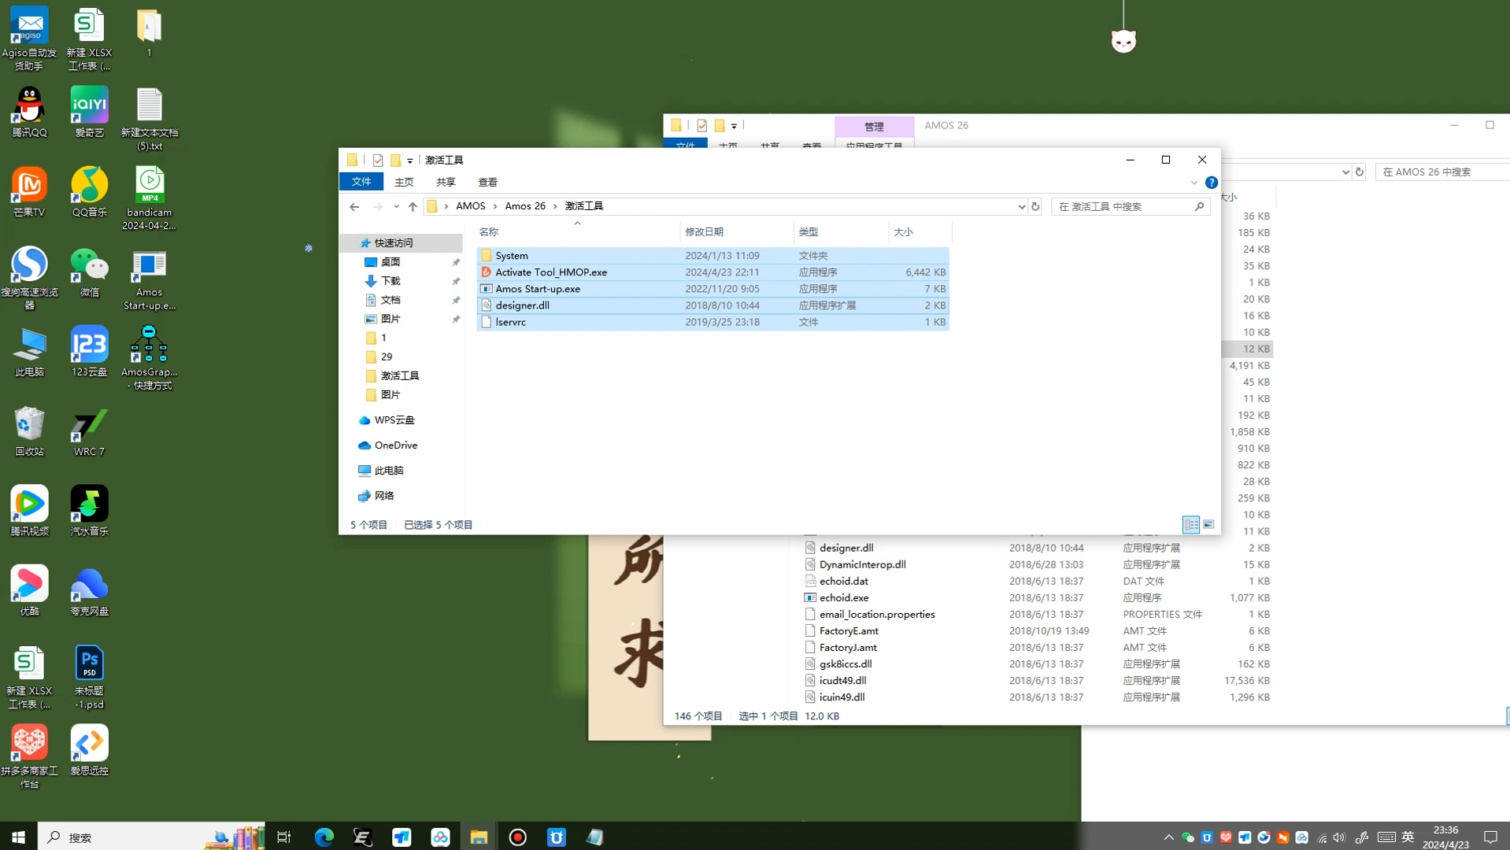Open the 主页 ribbon tab

click(404, 182)
